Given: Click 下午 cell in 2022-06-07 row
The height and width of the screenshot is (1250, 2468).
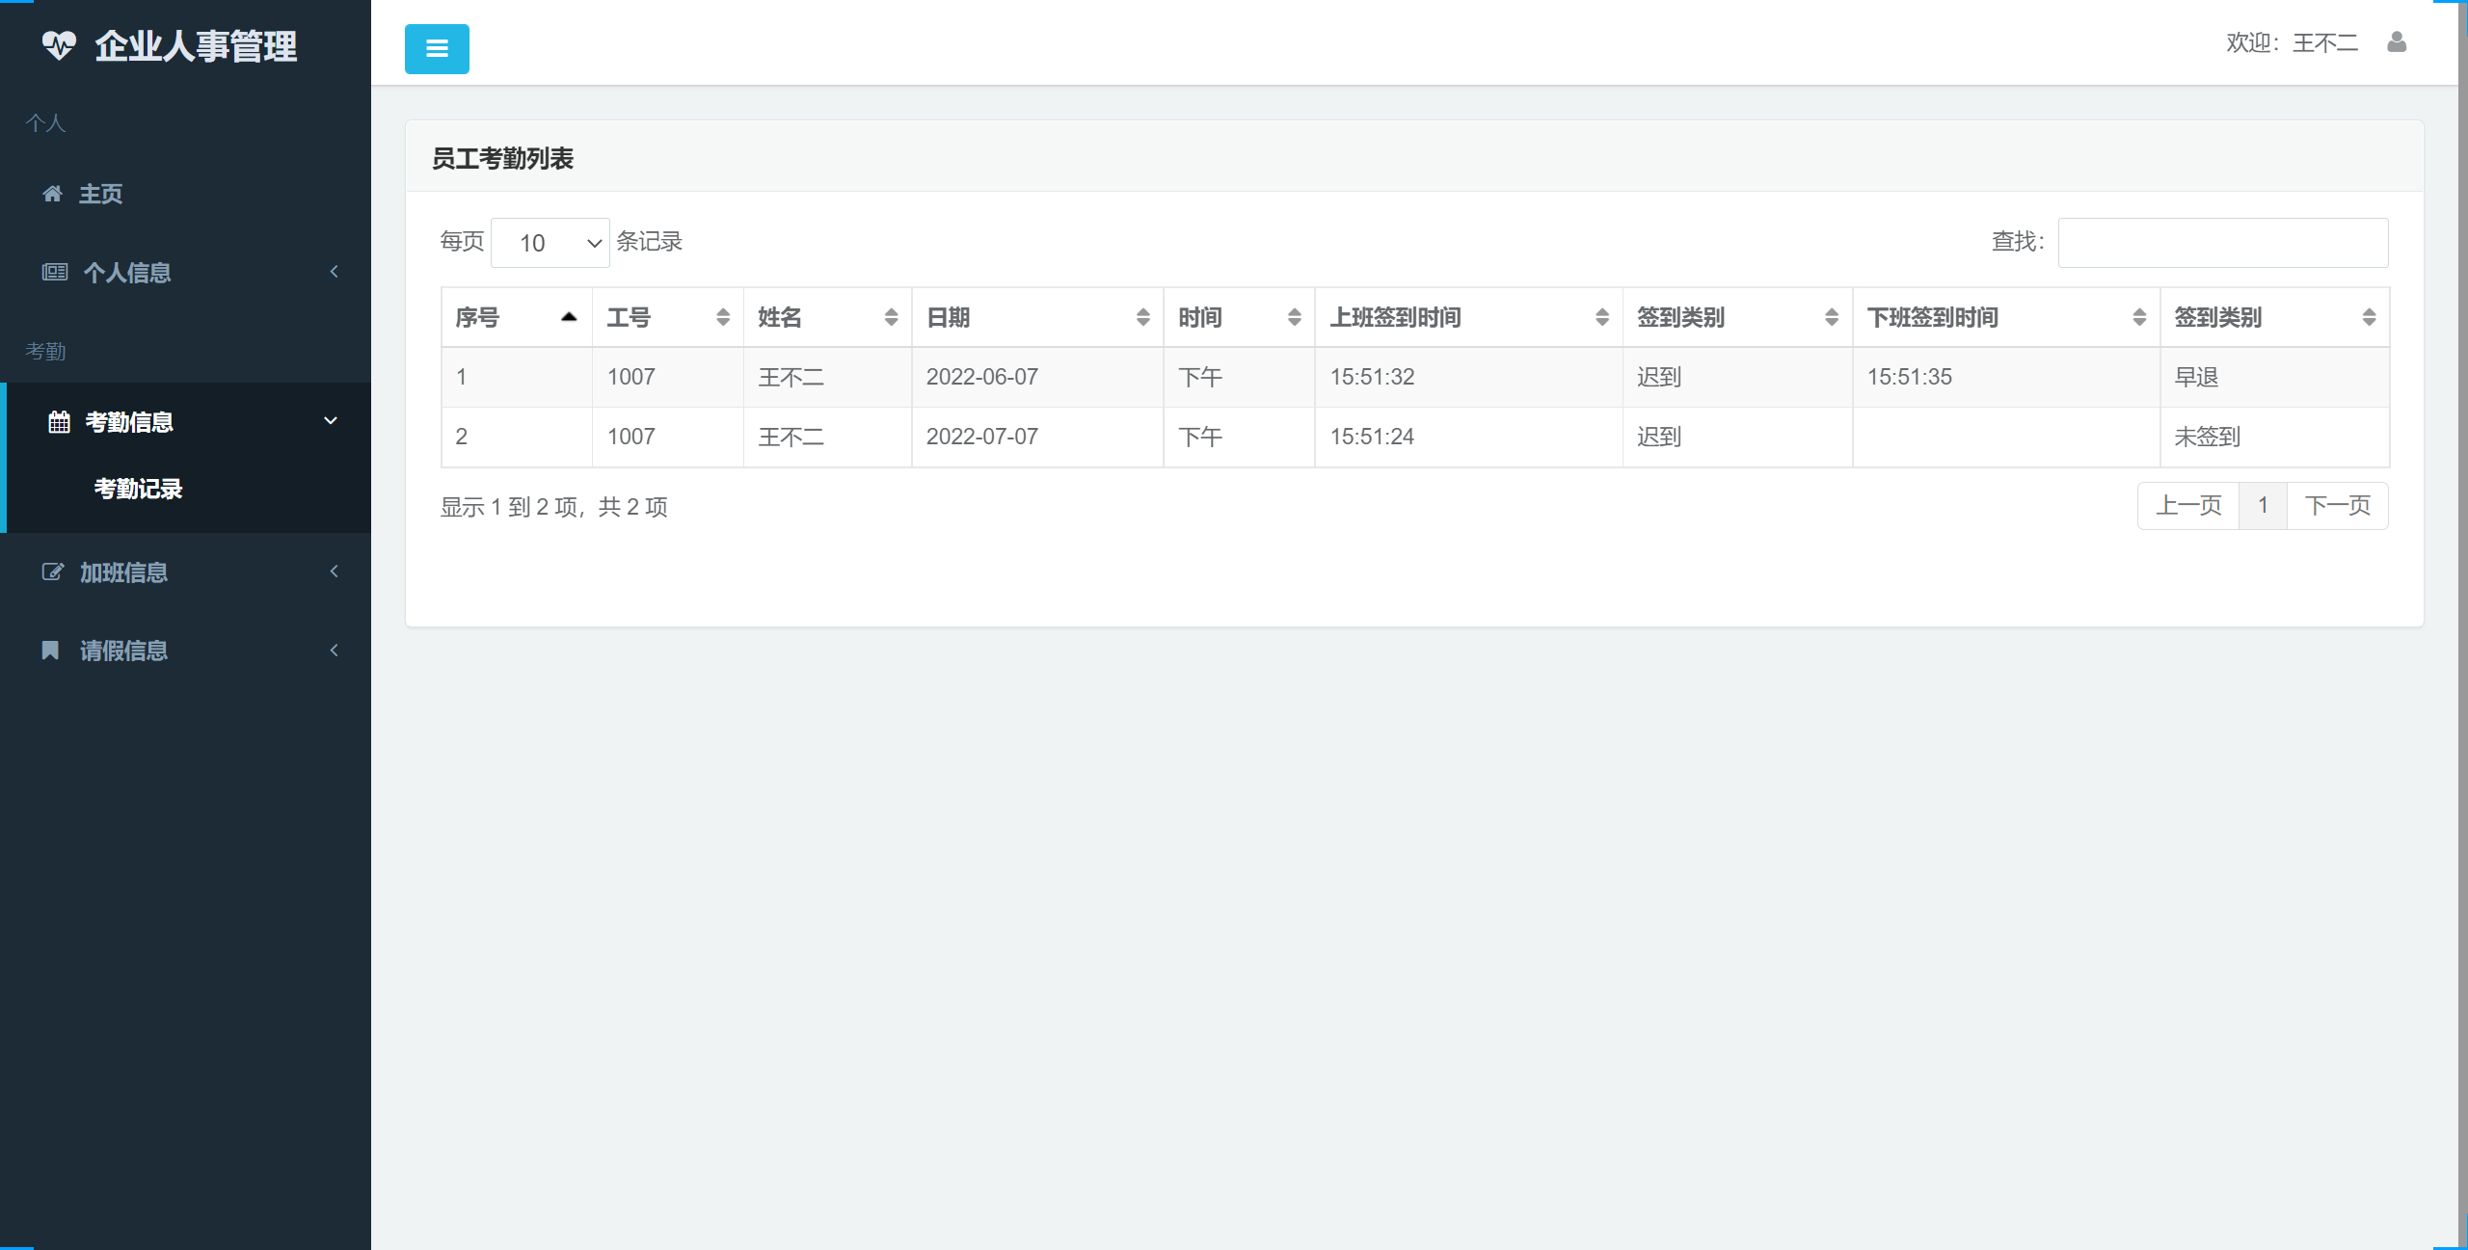Looking at the screenshot, I should [1200, 377].
